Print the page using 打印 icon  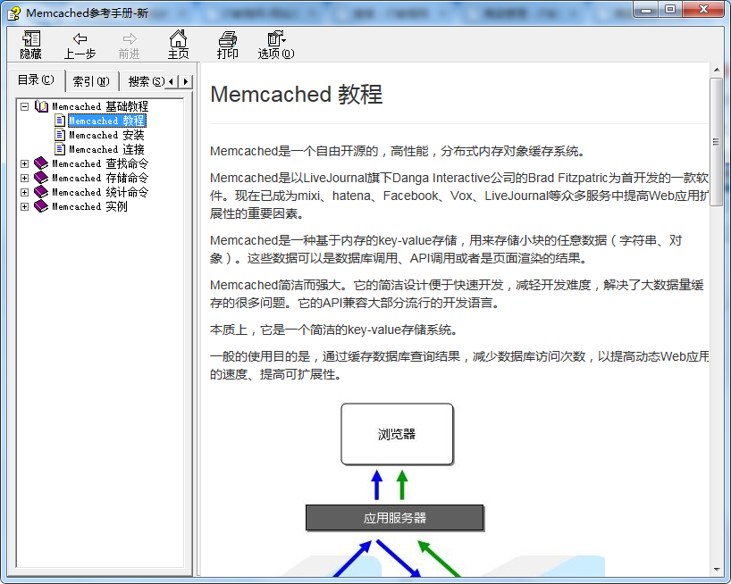(228, 39)
